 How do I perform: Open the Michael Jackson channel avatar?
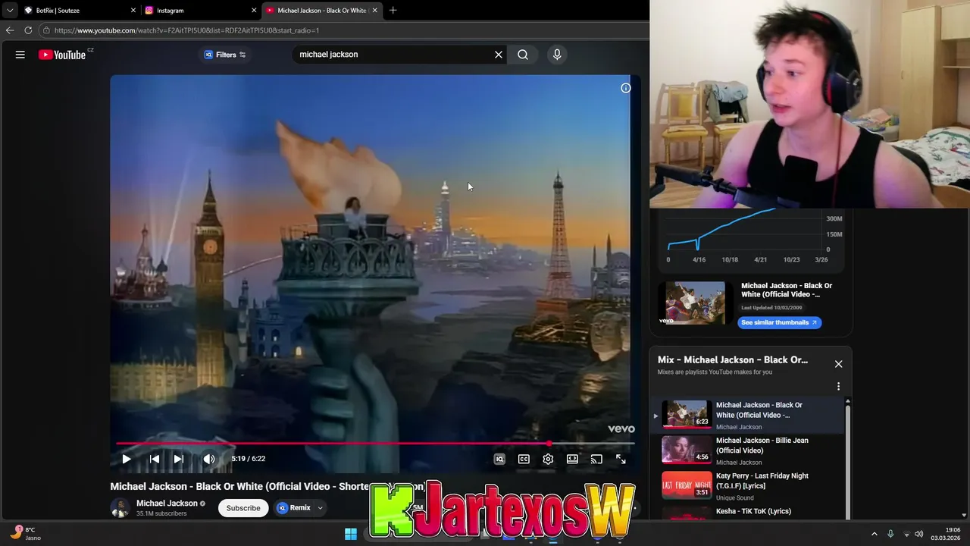[x=120, y=508]
